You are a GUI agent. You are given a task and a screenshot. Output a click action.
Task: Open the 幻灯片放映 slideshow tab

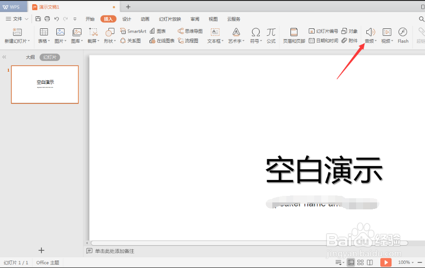[170, 19]
